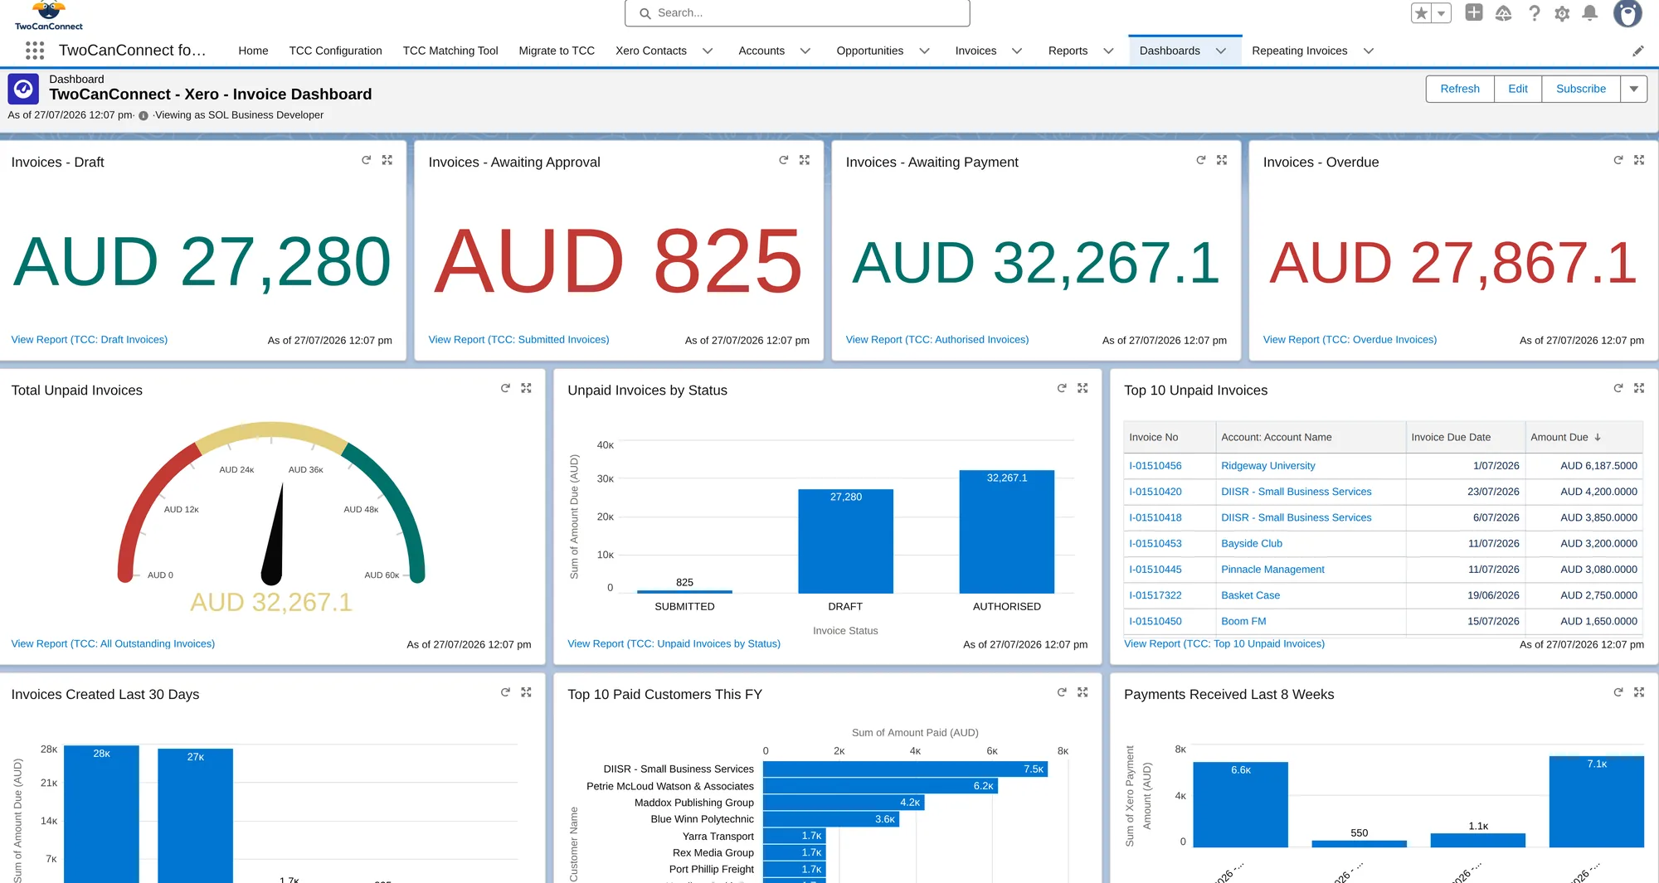
Task: Expand the Invoices - Awaiting Approval widget
Action: 805,160
